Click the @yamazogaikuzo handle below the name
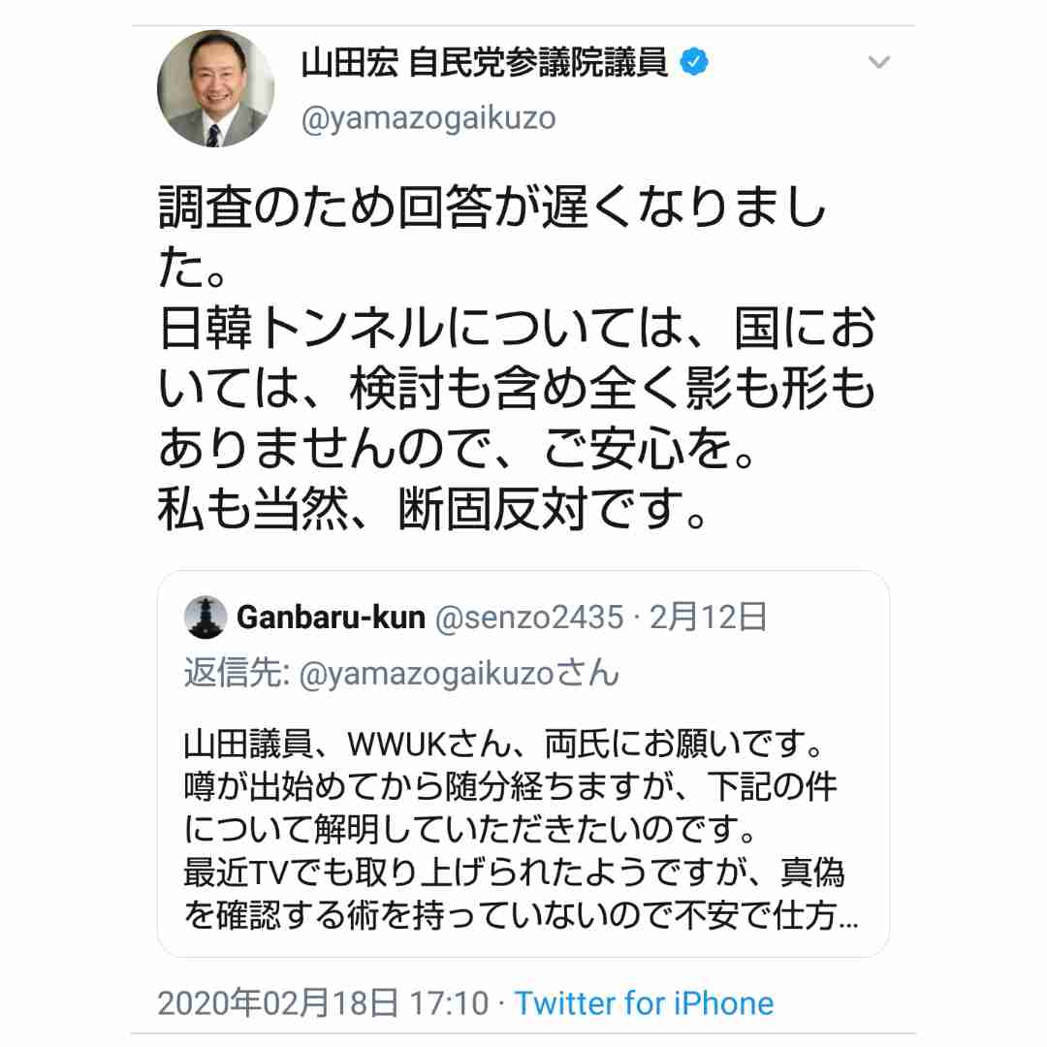This screenshot has width=1047, height=1047. point(428,119)
